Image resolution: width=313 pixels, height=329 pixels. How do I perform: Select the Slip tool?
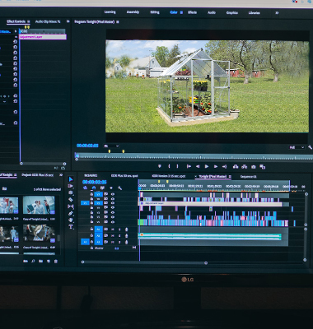[x=71, y=206]
